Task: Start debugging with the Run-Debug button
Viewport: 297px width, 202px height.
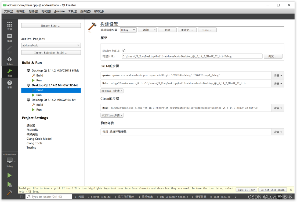Action: [x=9, y=184]
